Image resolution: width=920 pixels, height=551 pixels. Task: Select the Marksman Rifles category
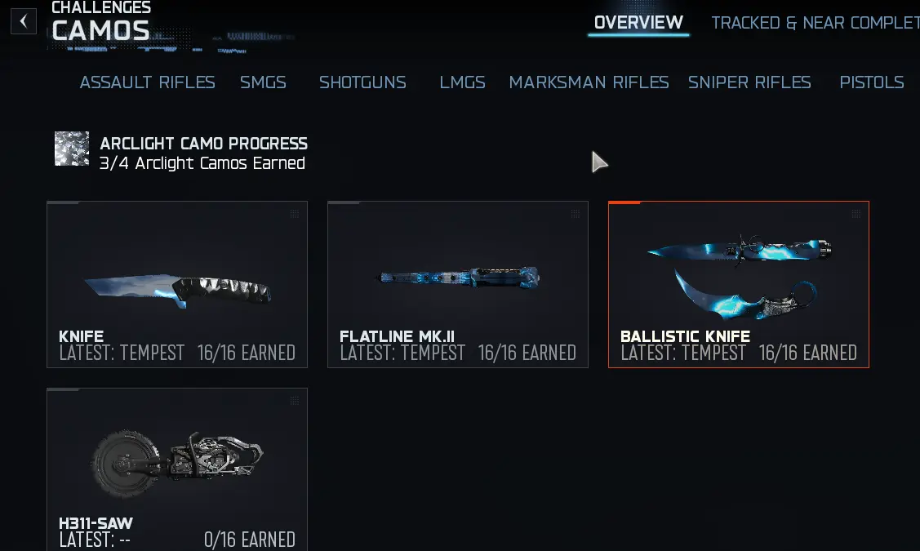(x=589, y=82)
